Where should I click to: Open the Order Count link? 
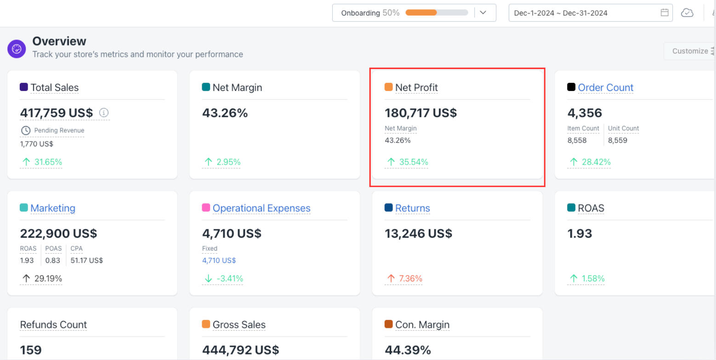pos(605,87)
